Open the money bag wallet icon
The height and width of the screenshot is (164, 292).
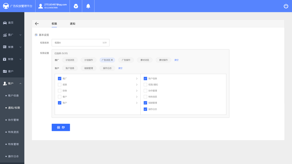point(76,6)
